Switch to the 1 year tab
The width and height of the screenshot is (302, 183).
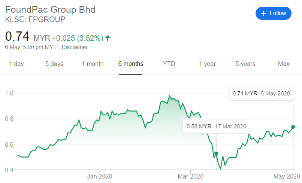208,64
